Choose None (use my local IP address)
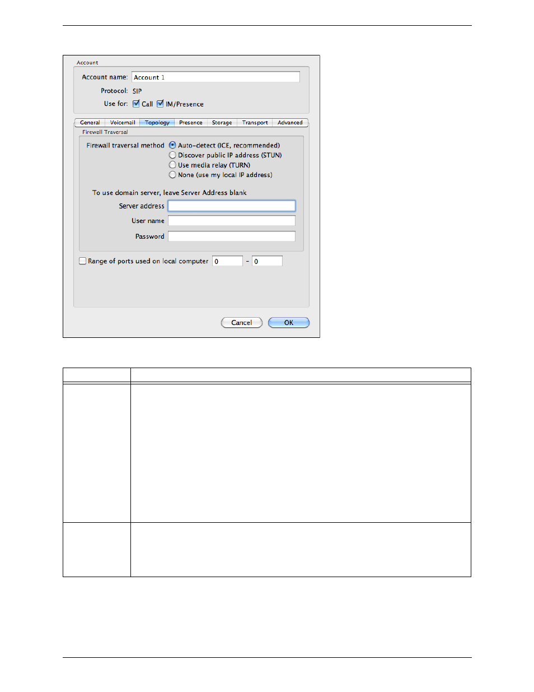Screen dimensions: 534x692 tap(172, 175)
